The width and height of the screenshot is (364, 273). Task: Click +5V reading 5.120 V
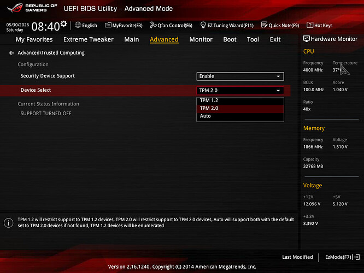point(340,204)
